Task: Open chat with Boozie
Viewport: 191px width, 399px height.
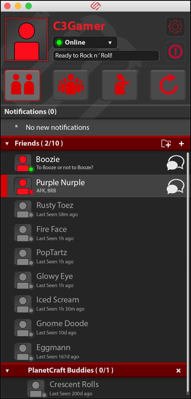Action: tap(175, 163)
